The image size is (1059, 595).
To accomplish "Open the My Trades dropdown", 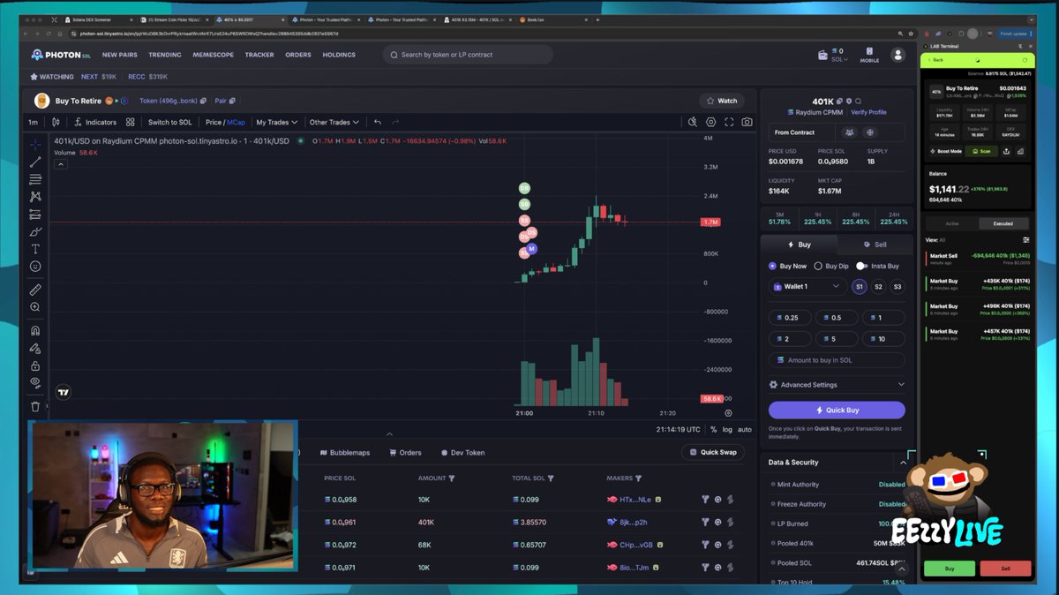I will [277, 122].
